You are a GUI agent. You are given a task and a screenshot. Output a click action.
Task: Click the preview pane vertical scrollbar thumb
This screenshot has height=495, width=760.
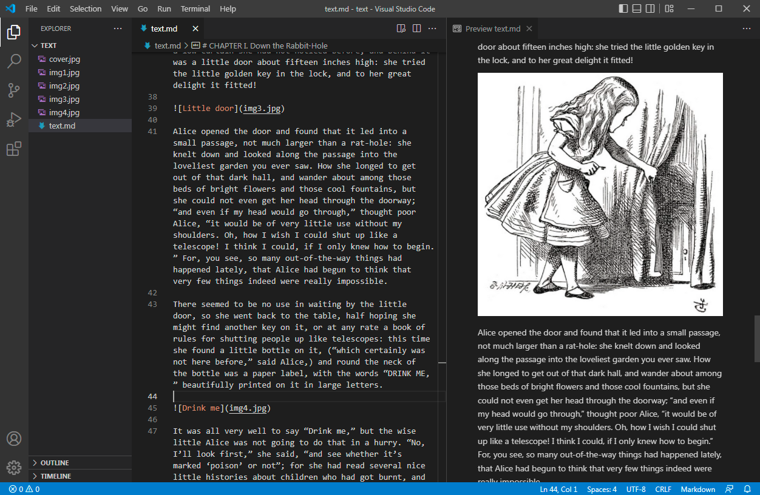tap(756, 338)
